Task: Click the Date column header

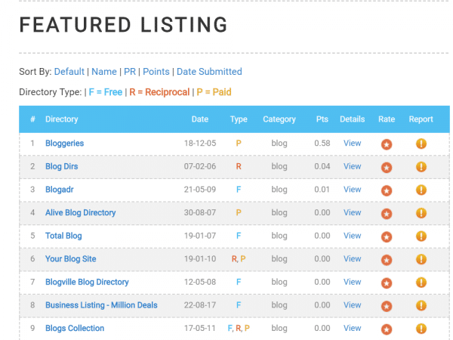Action: [200, 119]
